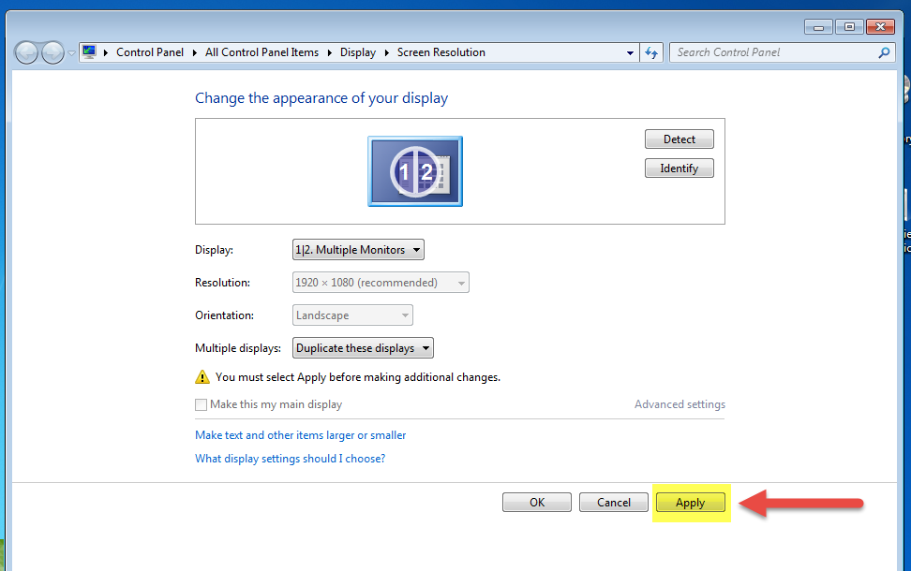Navigate to Control Panel via breadcrumb
911x571 pixels.
point(150,51)
